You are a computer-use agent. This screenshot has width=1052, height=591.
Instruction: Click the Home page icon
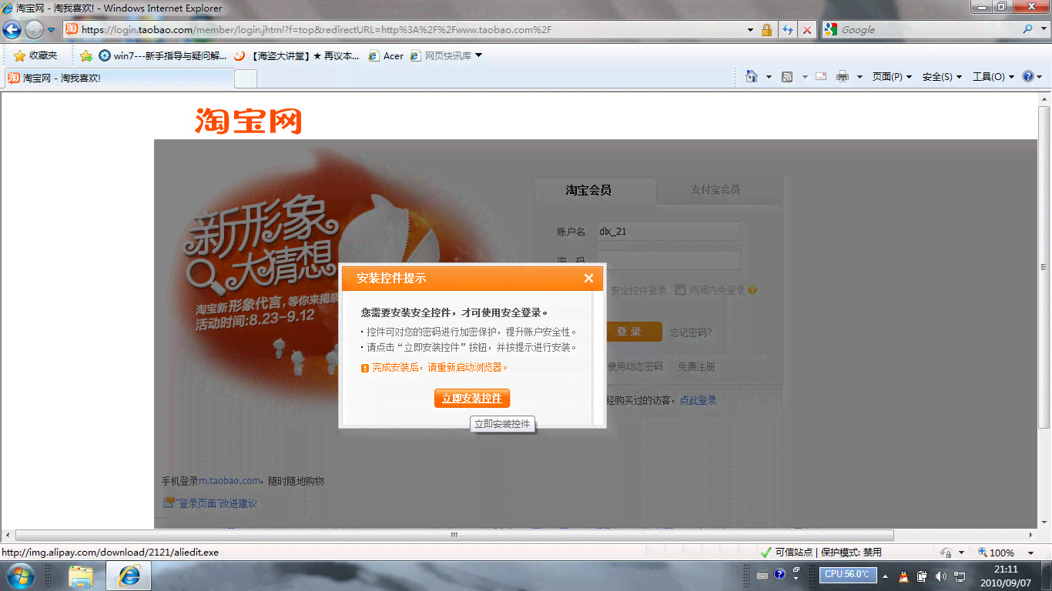click(x=752, y=76)
